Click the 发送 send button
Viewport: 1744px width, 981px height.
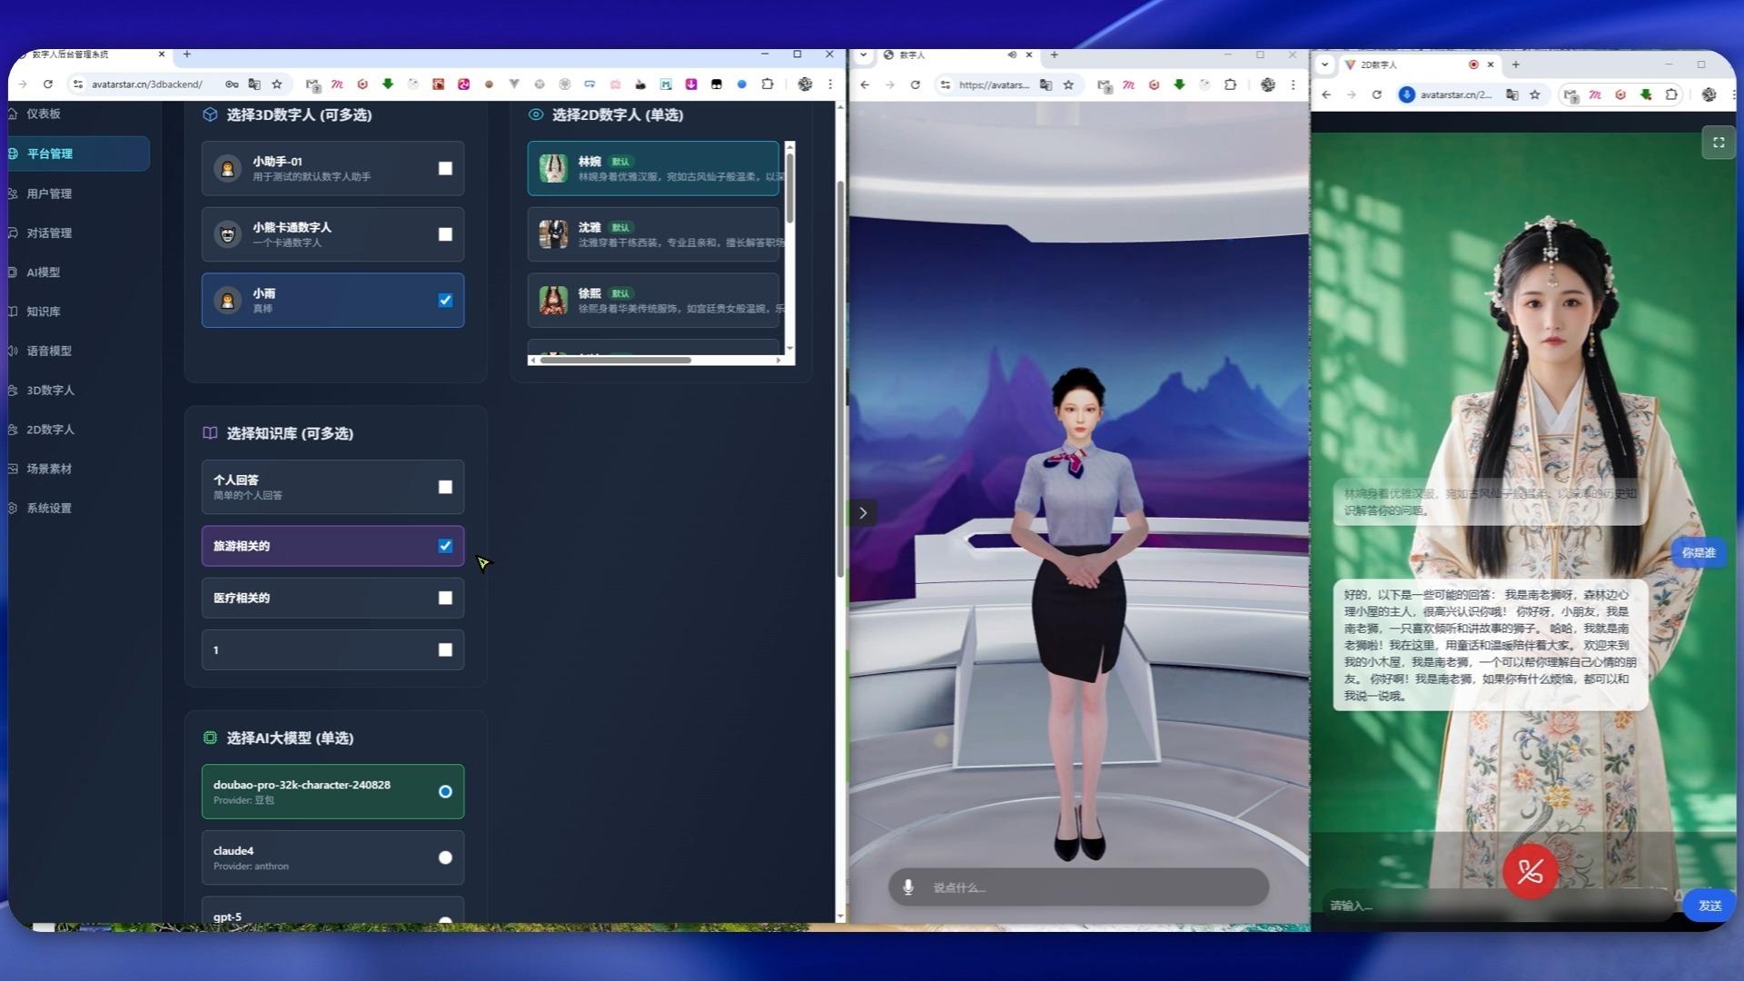click(1709, 906)
